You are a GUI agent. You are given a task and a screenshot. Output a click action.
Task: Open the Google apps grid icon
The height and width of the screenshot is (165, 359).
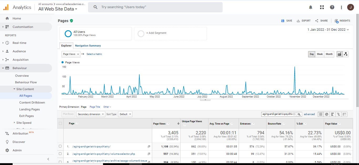[x=322, y=7]
